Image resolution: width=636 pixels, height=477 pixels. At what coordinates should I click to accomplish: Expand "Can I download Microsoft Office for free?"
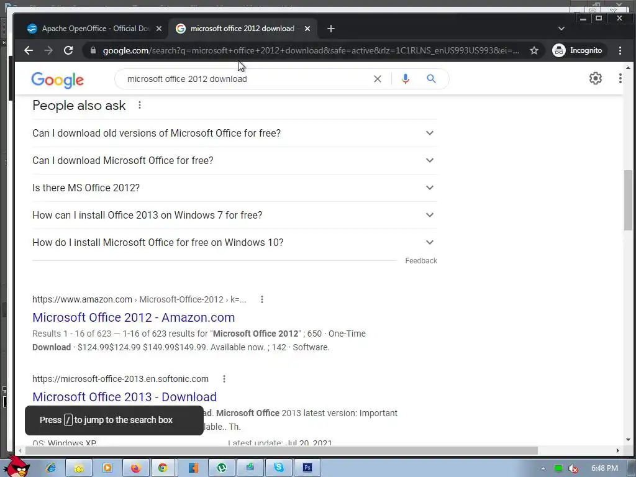click(234, 161)
